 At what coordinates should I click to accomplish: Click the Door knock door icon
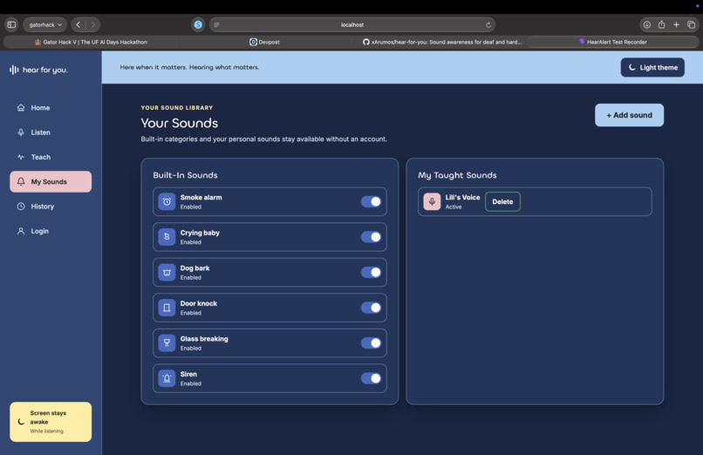(x=167, y=308)
